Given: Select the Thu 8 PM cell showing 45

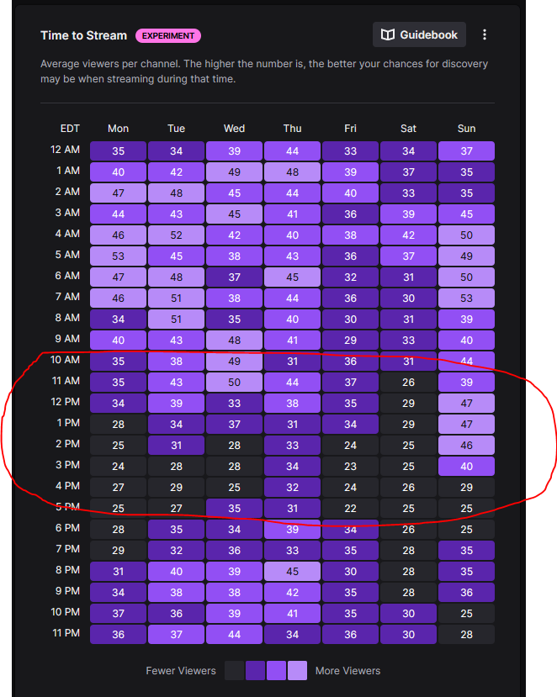Looking at the screenshot, I should [292, 572].
